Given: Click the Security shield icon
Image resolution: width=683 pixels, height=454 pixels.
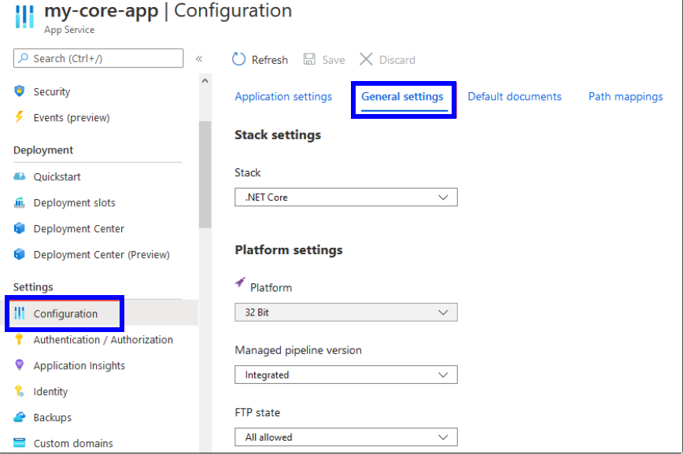Looking at the screenshot, I should click(x=19, y=91).
